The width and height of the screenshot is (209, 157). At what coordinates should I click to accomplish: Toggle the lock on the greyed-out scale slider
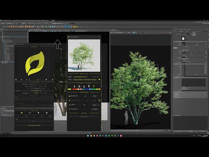[70, 100]
